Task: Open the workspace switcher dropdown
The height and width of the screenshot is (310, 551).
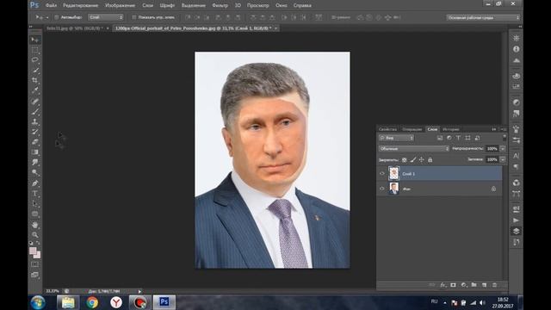Action: pos(483,17)
